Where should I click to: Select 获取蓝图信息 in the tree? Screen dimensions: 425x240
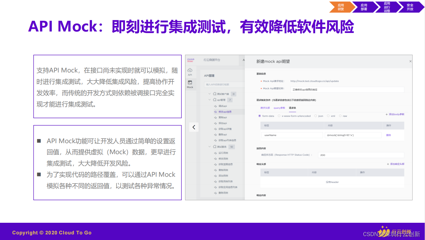point(225,164)
